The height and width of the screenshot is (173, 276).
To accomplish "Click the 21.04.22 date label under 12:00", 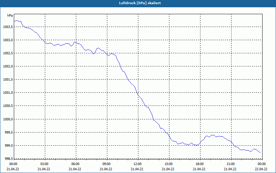I will [x=137, y=169].
